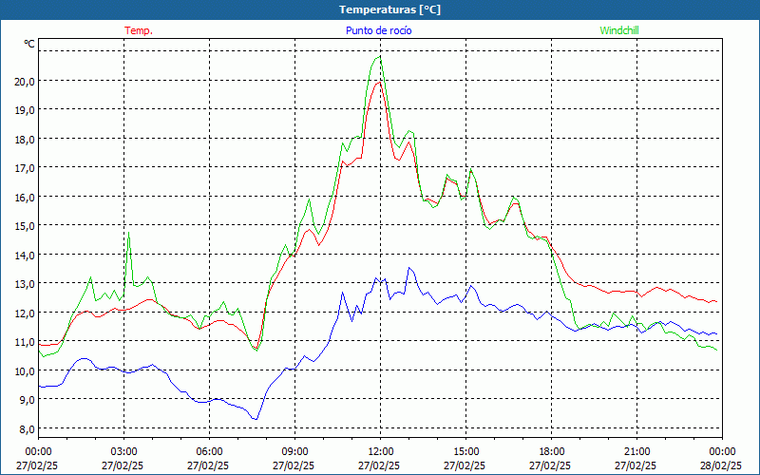Click the '03:00' time axis label
The width and height of the screenshot is (760, 475).
point(124,452)
